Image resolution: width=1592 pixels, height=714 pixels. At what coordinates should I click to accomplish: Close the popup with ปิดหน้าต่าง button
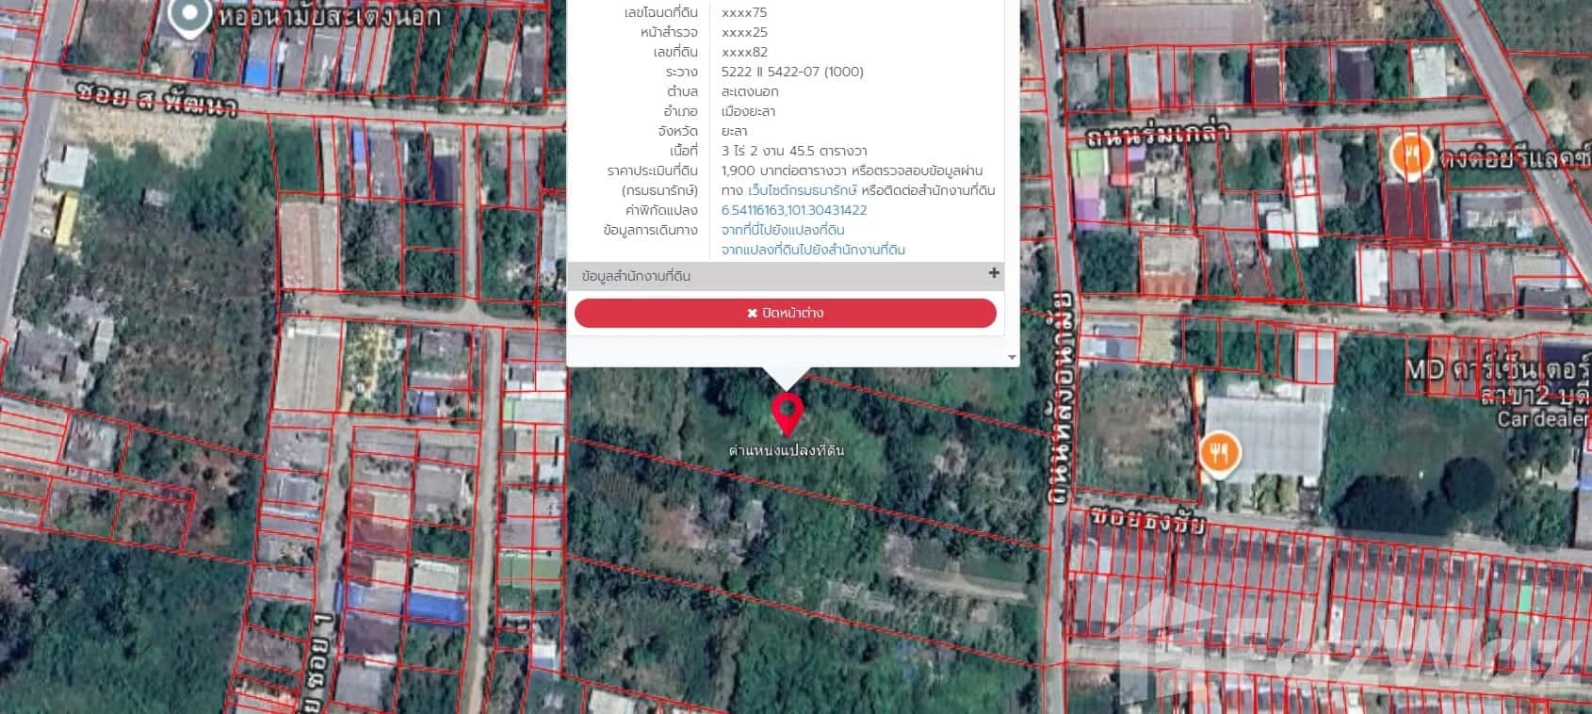pyautogui.click(x=785, y=314)
